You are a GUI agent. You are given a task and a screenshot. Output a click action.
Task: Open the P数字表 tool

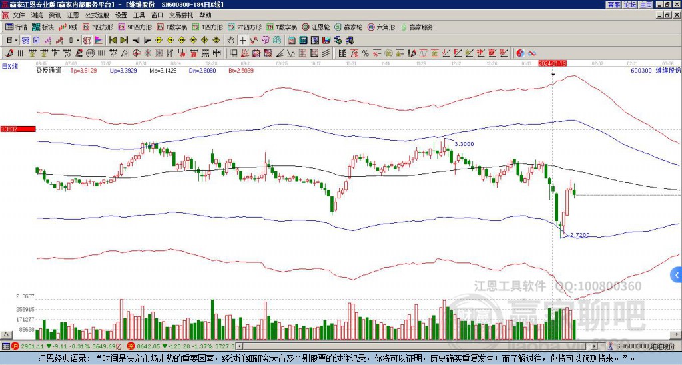[x=172, y=27]
